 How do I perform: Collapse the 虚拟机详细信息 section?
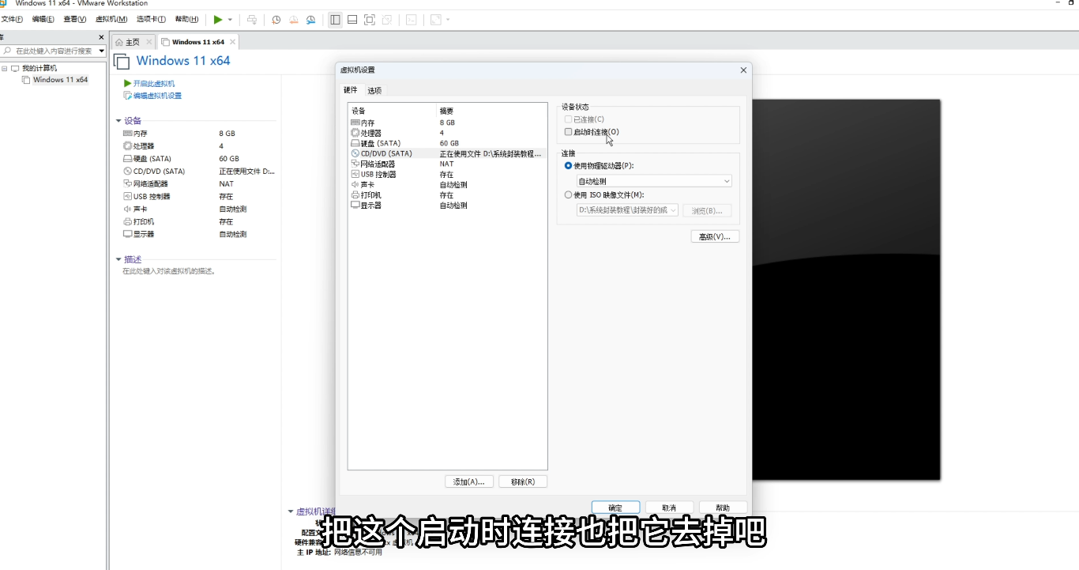[291, 511]
